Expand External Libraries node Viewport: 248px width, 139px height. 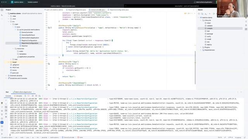pyautogui.click(x=6, y=76)
